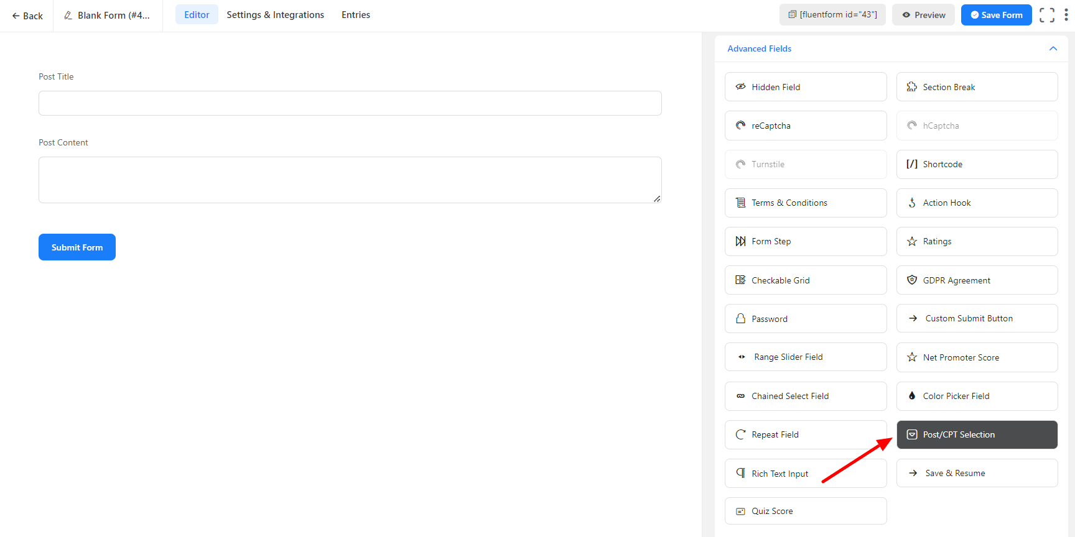
Task: Click the Shortcode bracket icon
Action: click(912, 164)
